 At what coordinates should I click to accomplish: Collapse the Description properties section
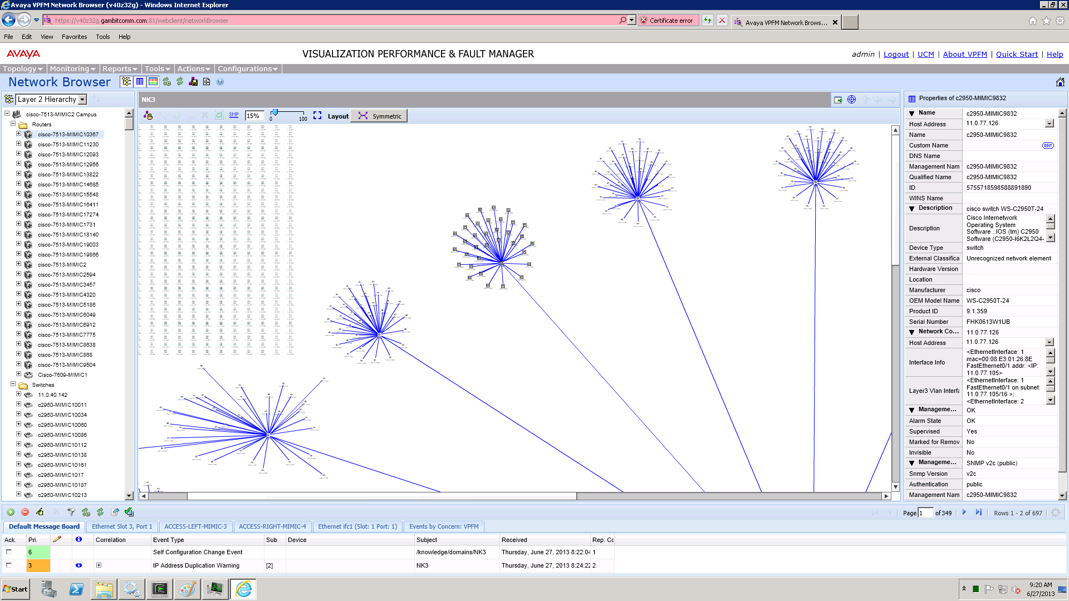click(912, 209)
